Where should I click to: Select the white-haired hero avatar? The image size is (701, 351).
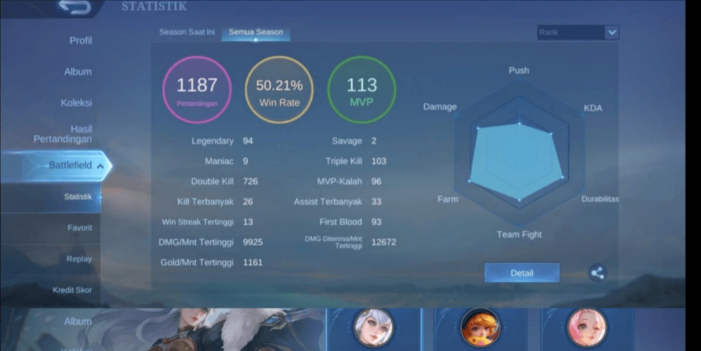(374, 328)
